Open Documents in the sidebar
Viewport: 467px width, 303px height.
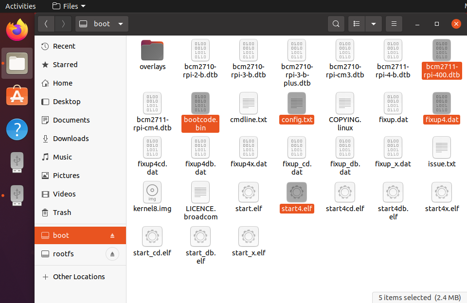(x=80, y=120)
